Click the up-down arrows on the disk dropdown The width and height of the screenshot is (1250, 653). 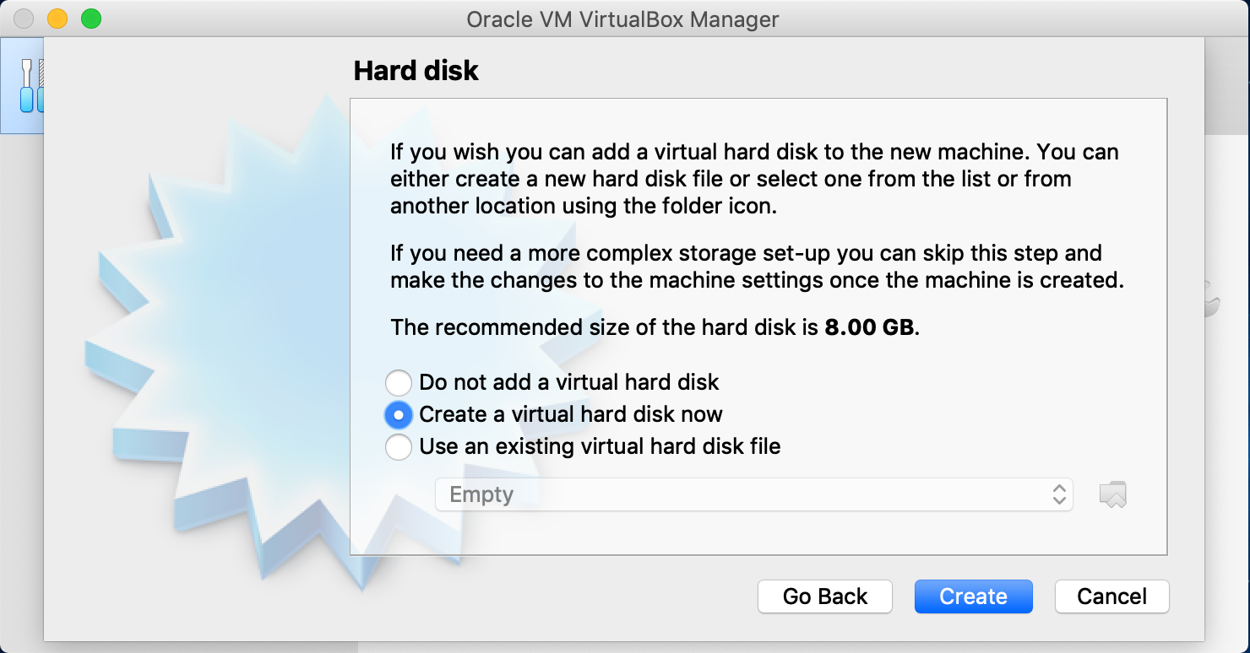click(x=1059, y=494)
